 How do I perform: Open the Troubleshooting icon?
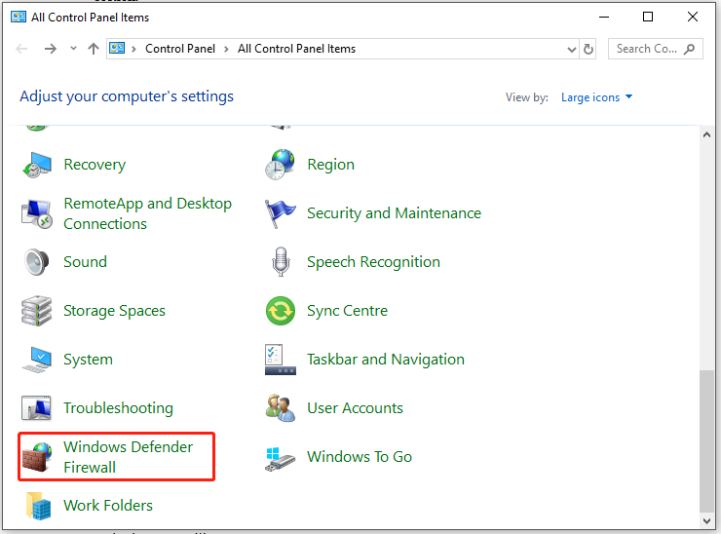tap(37, 408)
